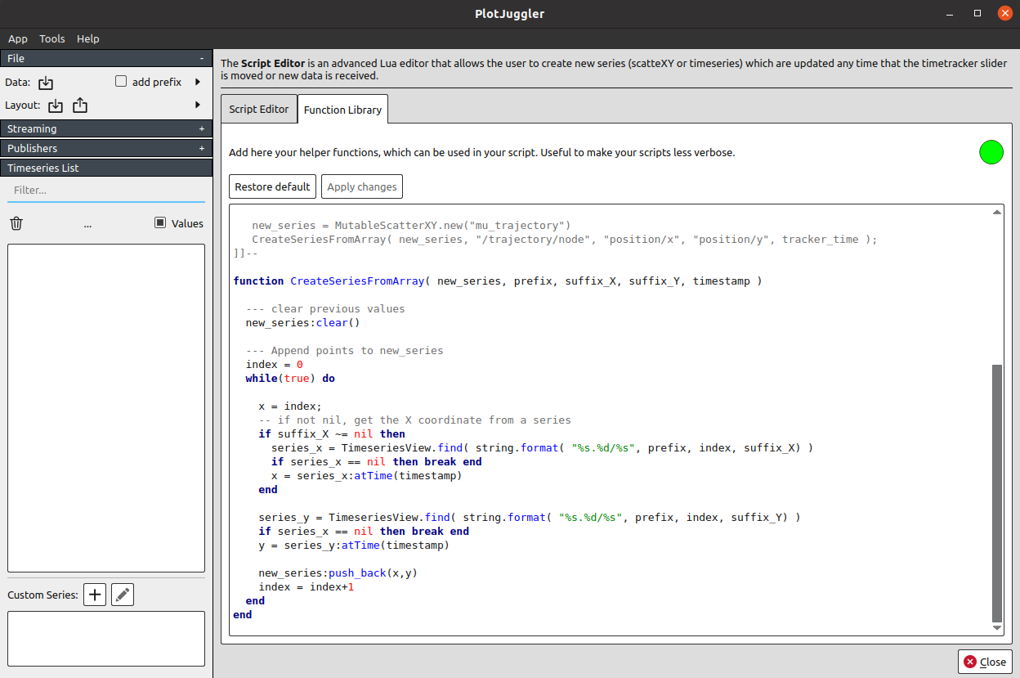Click the Timeseries List header
1020x678 pixels.
(x=106, y=168)
